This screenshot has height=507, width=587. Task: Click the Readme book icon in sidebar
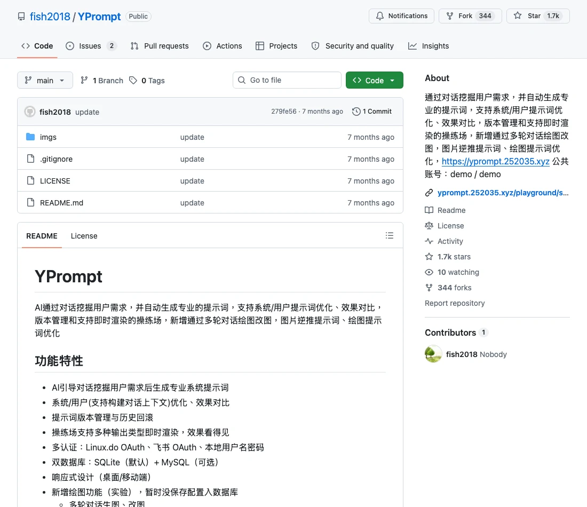click(429, 210)
